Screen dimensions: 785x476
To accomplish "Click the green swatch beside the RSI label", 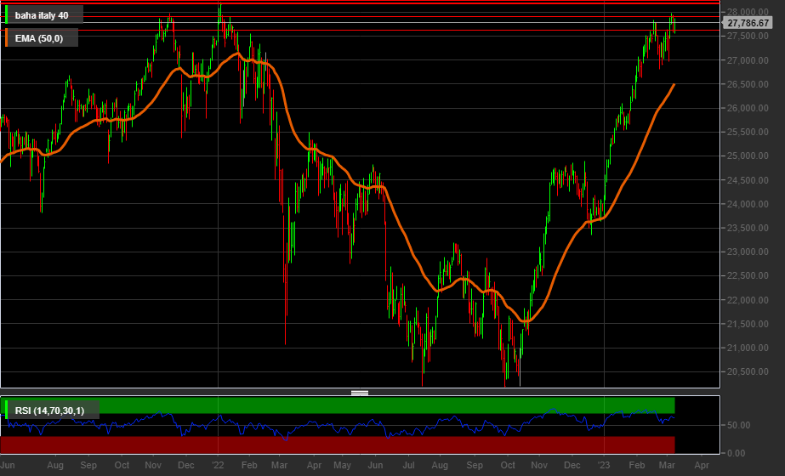I will coord(7,410).
